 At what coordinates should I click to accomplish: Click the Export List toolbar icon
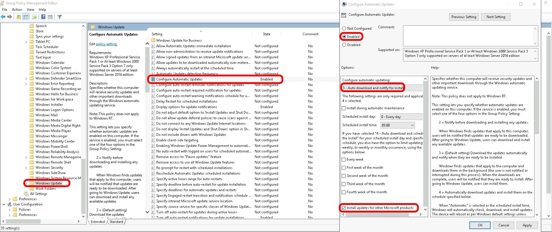pos(34,17)
